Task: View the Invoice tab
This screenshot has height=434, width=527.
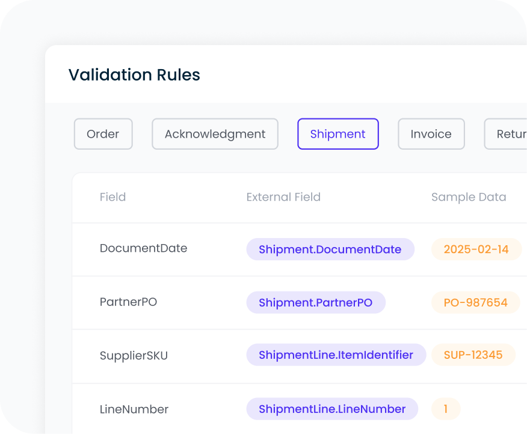Action: tap(431, 134)
